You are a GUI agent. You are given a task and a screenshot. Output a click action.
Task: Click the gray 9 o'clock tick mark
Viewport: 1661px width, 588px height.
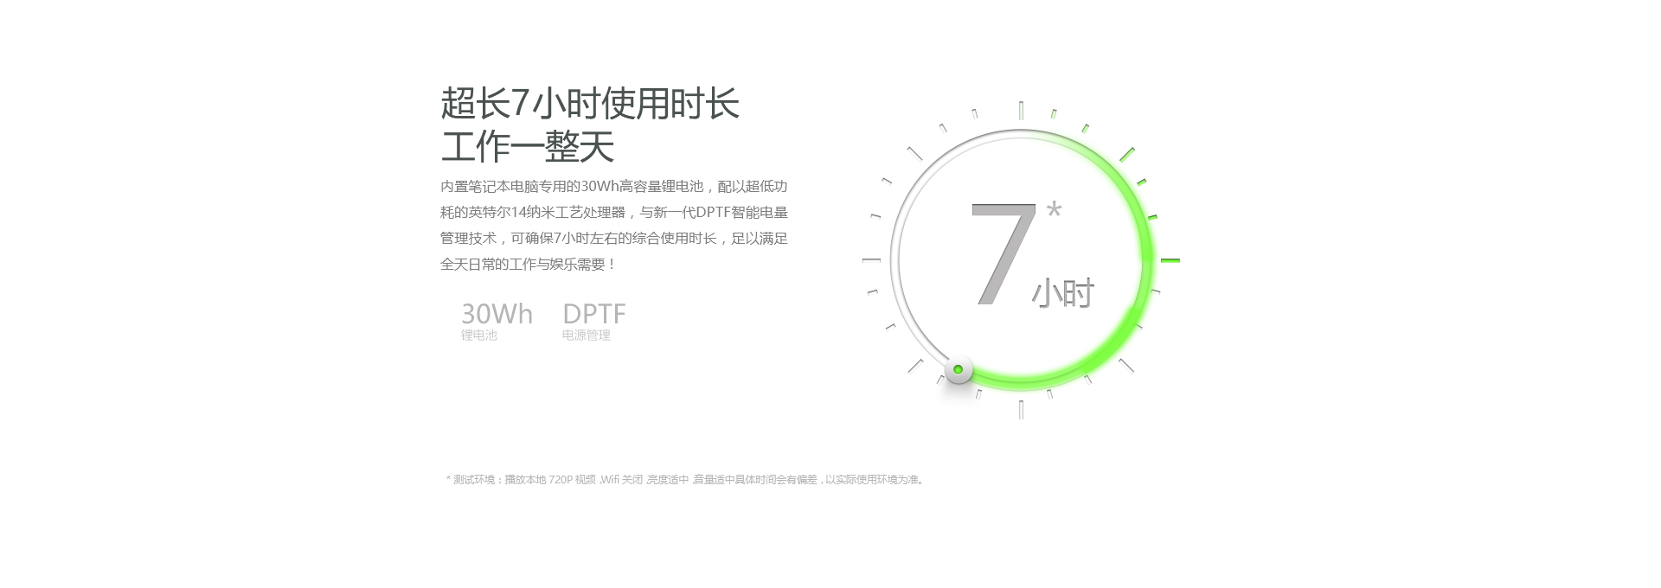point(871,259)
